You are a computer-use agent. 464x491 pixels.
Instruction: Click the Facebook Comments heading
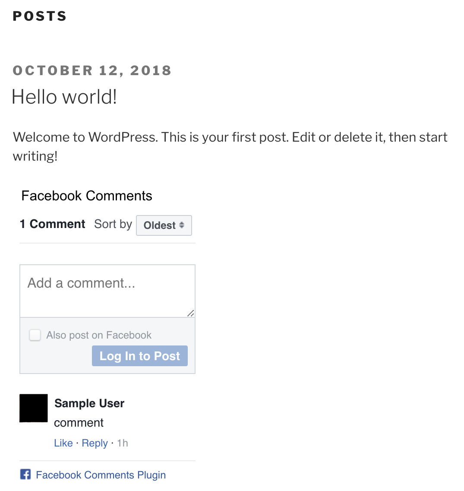point(87,196)
